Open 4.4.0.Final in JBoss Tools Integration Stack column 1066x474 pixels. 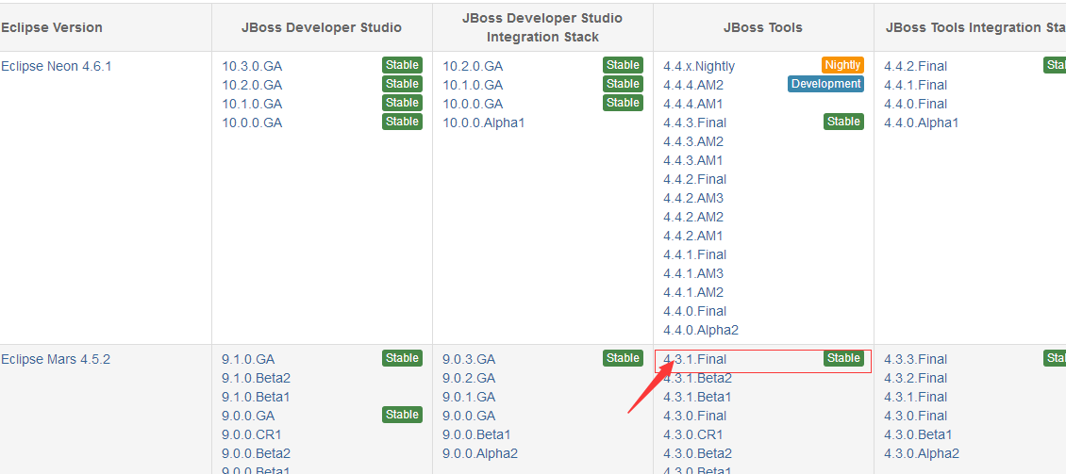(x=916, y=104)
